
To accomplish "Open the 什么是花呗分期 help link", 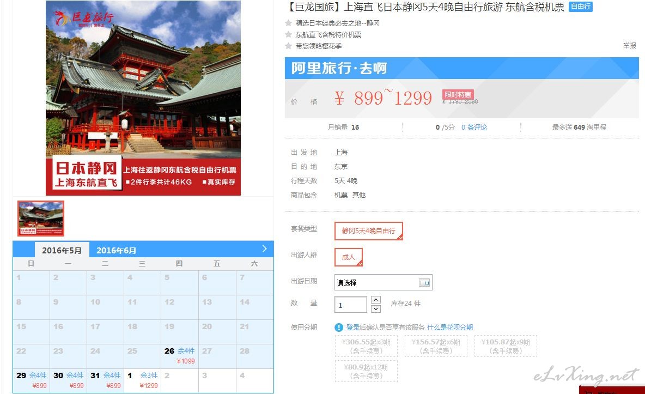I will point(450,328).
